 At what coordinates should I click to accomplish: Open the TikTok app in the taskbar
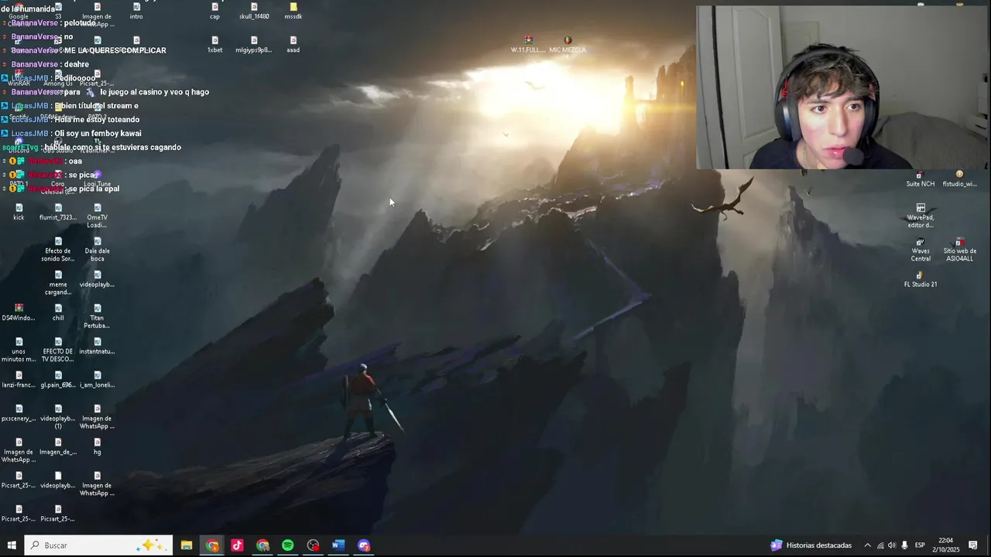237,545
